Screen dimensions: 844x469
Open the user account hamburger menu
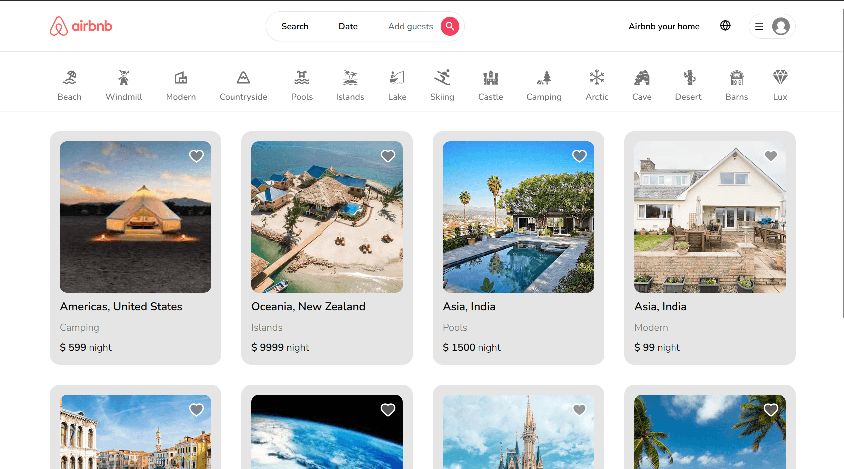pos(759,26)
